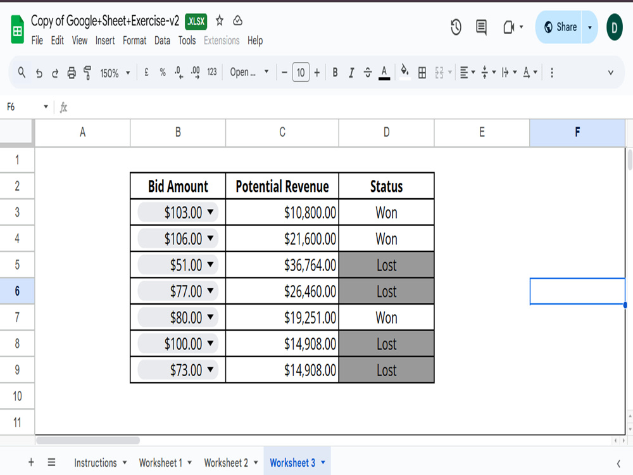Viewport: 633px width, 475px height.
Task: Open the D account avatar
Action: coord(614,27)
